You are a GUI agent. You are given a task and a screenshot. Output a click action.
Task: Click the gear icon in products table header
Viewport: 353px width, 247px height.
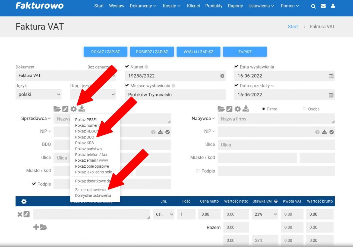coord(24,201)
